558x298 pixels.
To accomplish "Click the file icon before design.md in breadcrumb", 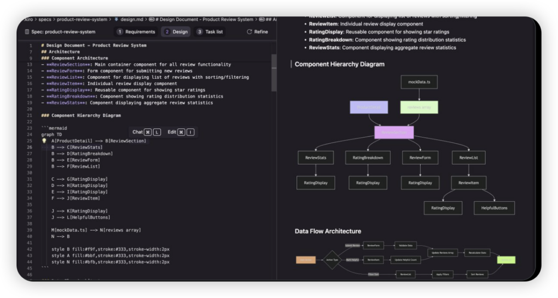I will (x=117, y=20).
